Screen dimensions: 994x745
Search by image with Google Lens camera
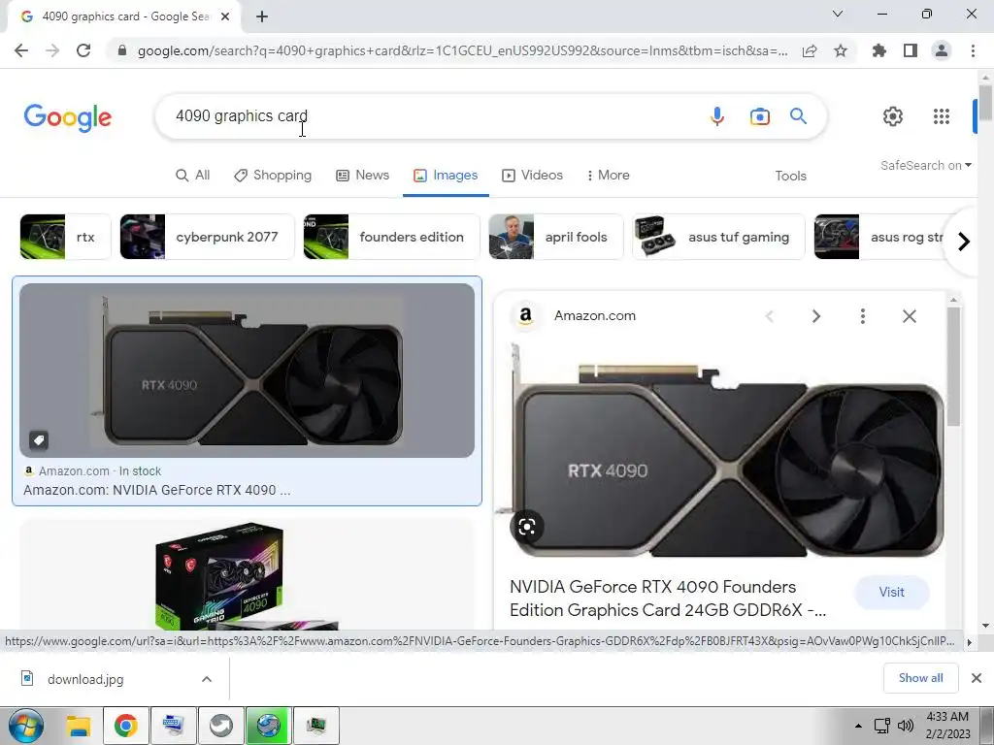point(759,116)
